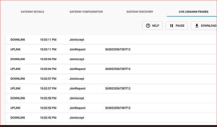This screenshot has width=217, height=127.
Task: Open the Gateway Configuration tab
Action: point(86,12)
